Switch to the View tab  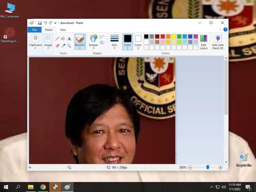[63, 30]
